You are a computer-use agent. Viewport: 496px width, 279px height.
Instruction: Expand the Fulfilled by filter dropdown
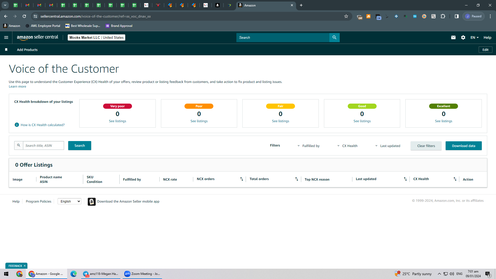pyautogui.click(x=308, y=146)
